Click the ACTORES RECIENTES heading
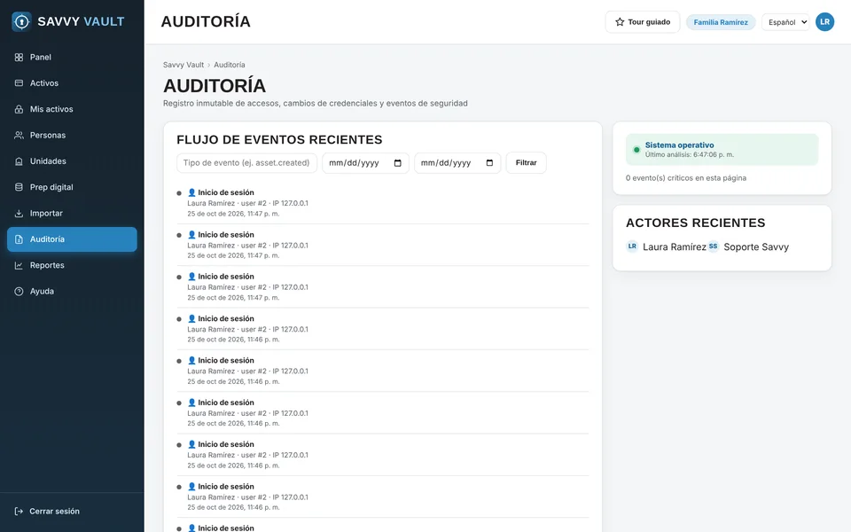 pyautogui.click(x=695, y=223)
